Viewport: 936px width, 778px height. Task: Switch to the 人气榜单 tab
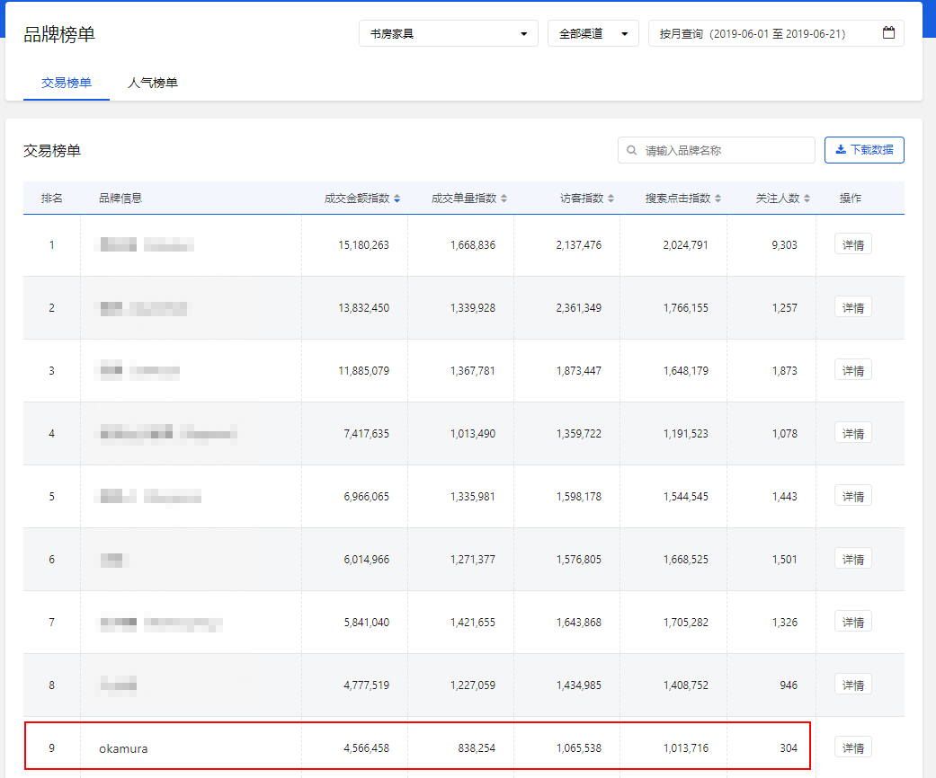pyautogui.click(x=153, y=83)
